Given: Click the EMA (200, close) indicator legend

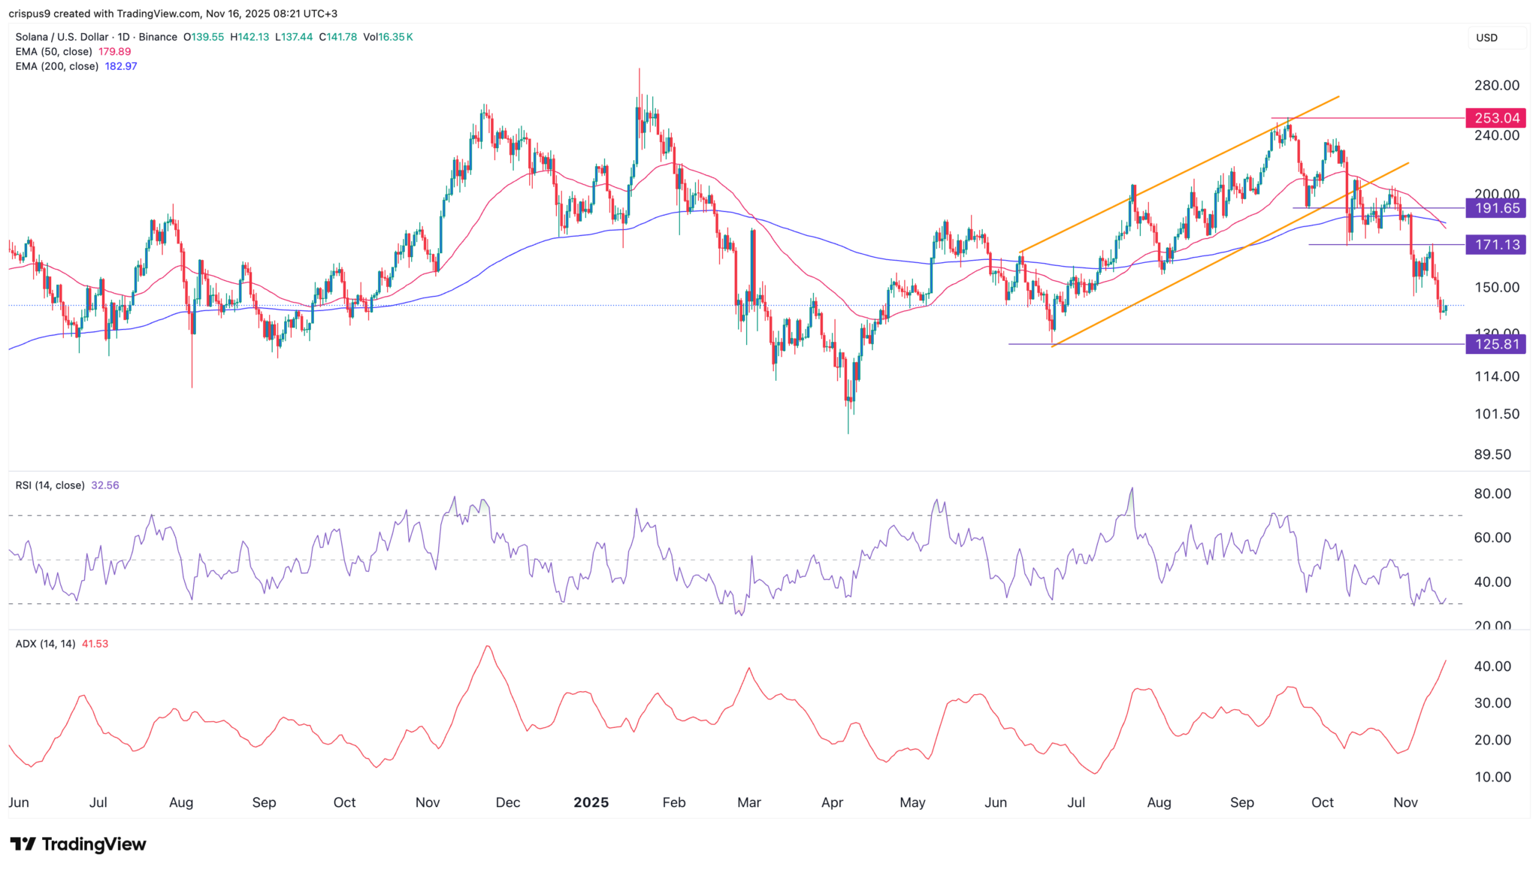Looking at the screenshot, I should pos(56,66).
